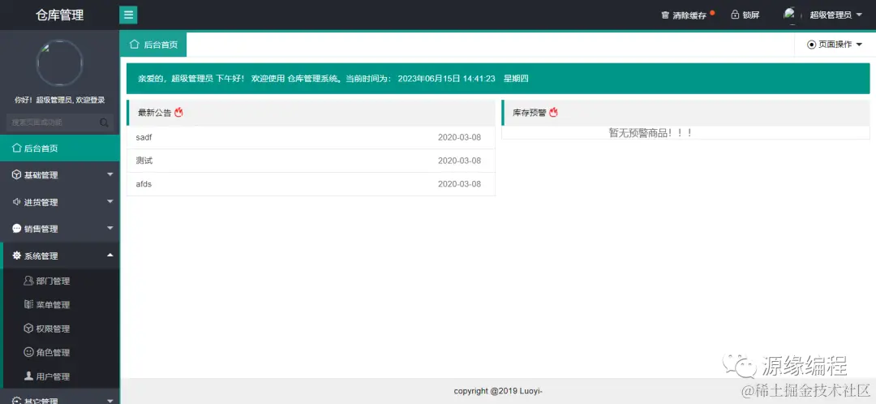
Task: Click the 系统管理 menu label
Action: point(41,256)
